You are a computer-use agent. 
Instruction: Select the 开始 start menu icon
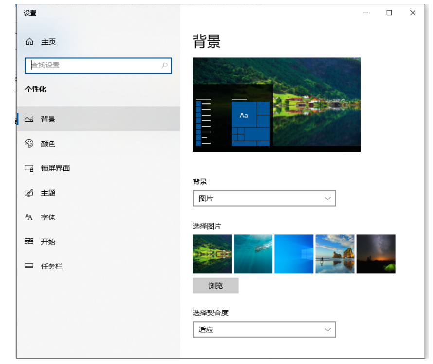29,241
